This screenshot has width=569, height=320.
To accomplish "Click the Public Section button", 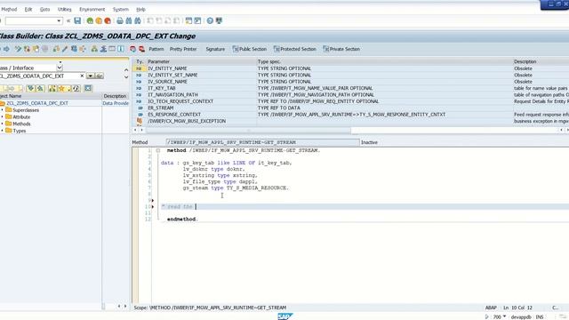I will coord(250,49).
